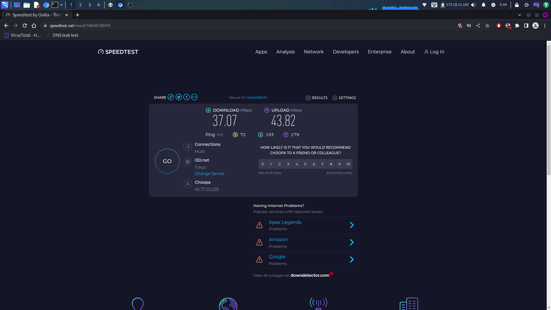Open more share options ellipsis icon
This screenshot has height=310, width=551.
[x=194, y=97]
